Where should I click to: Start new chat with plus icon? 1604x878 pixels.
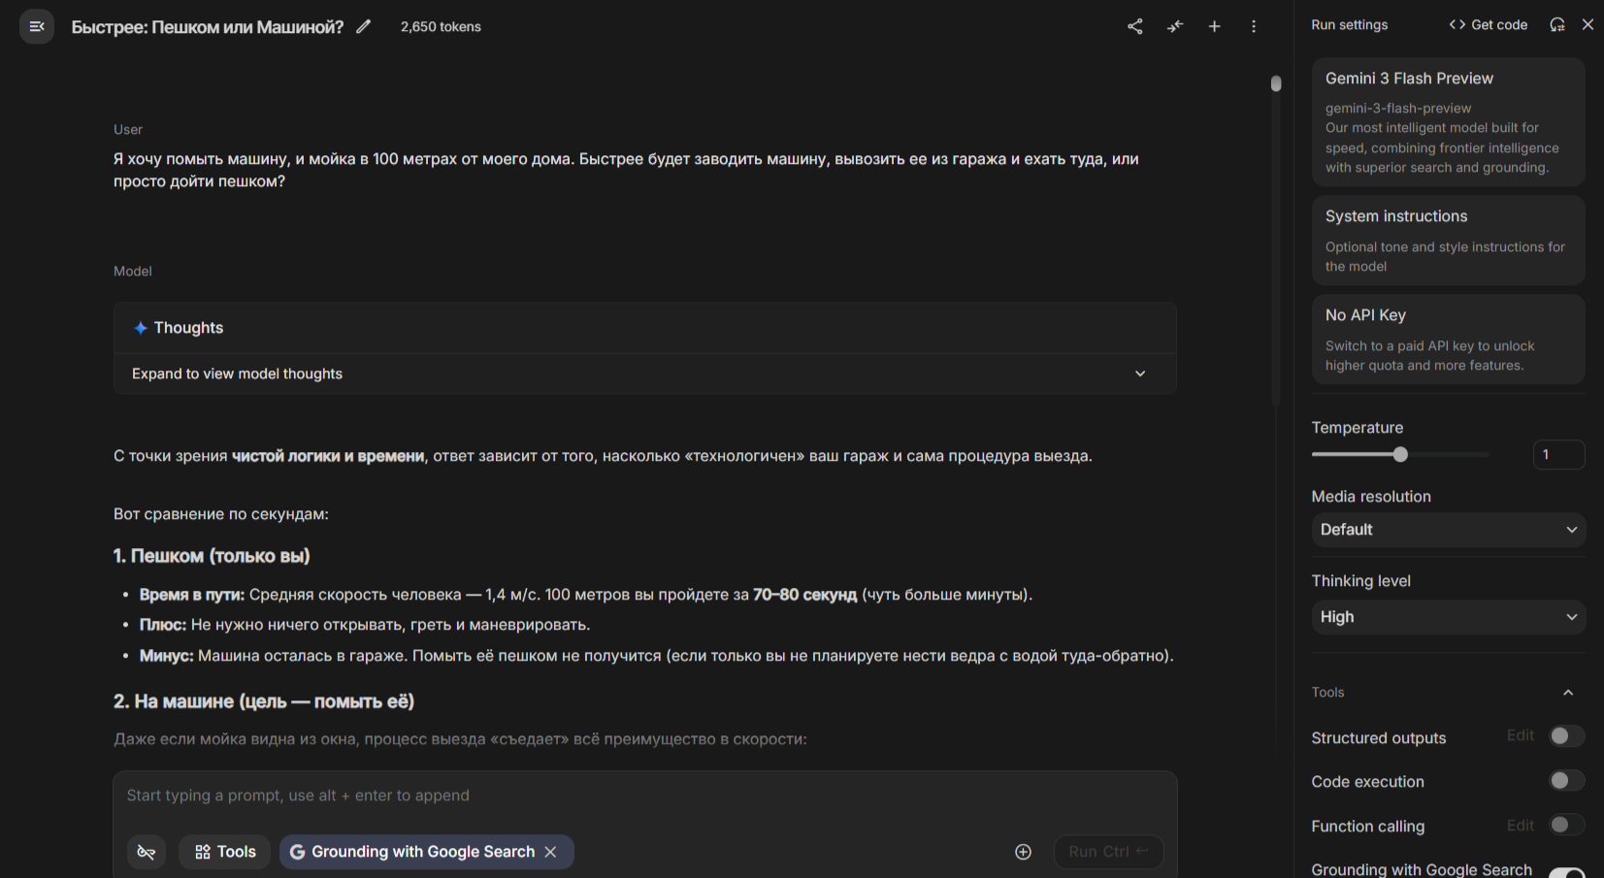(1214, 26)
